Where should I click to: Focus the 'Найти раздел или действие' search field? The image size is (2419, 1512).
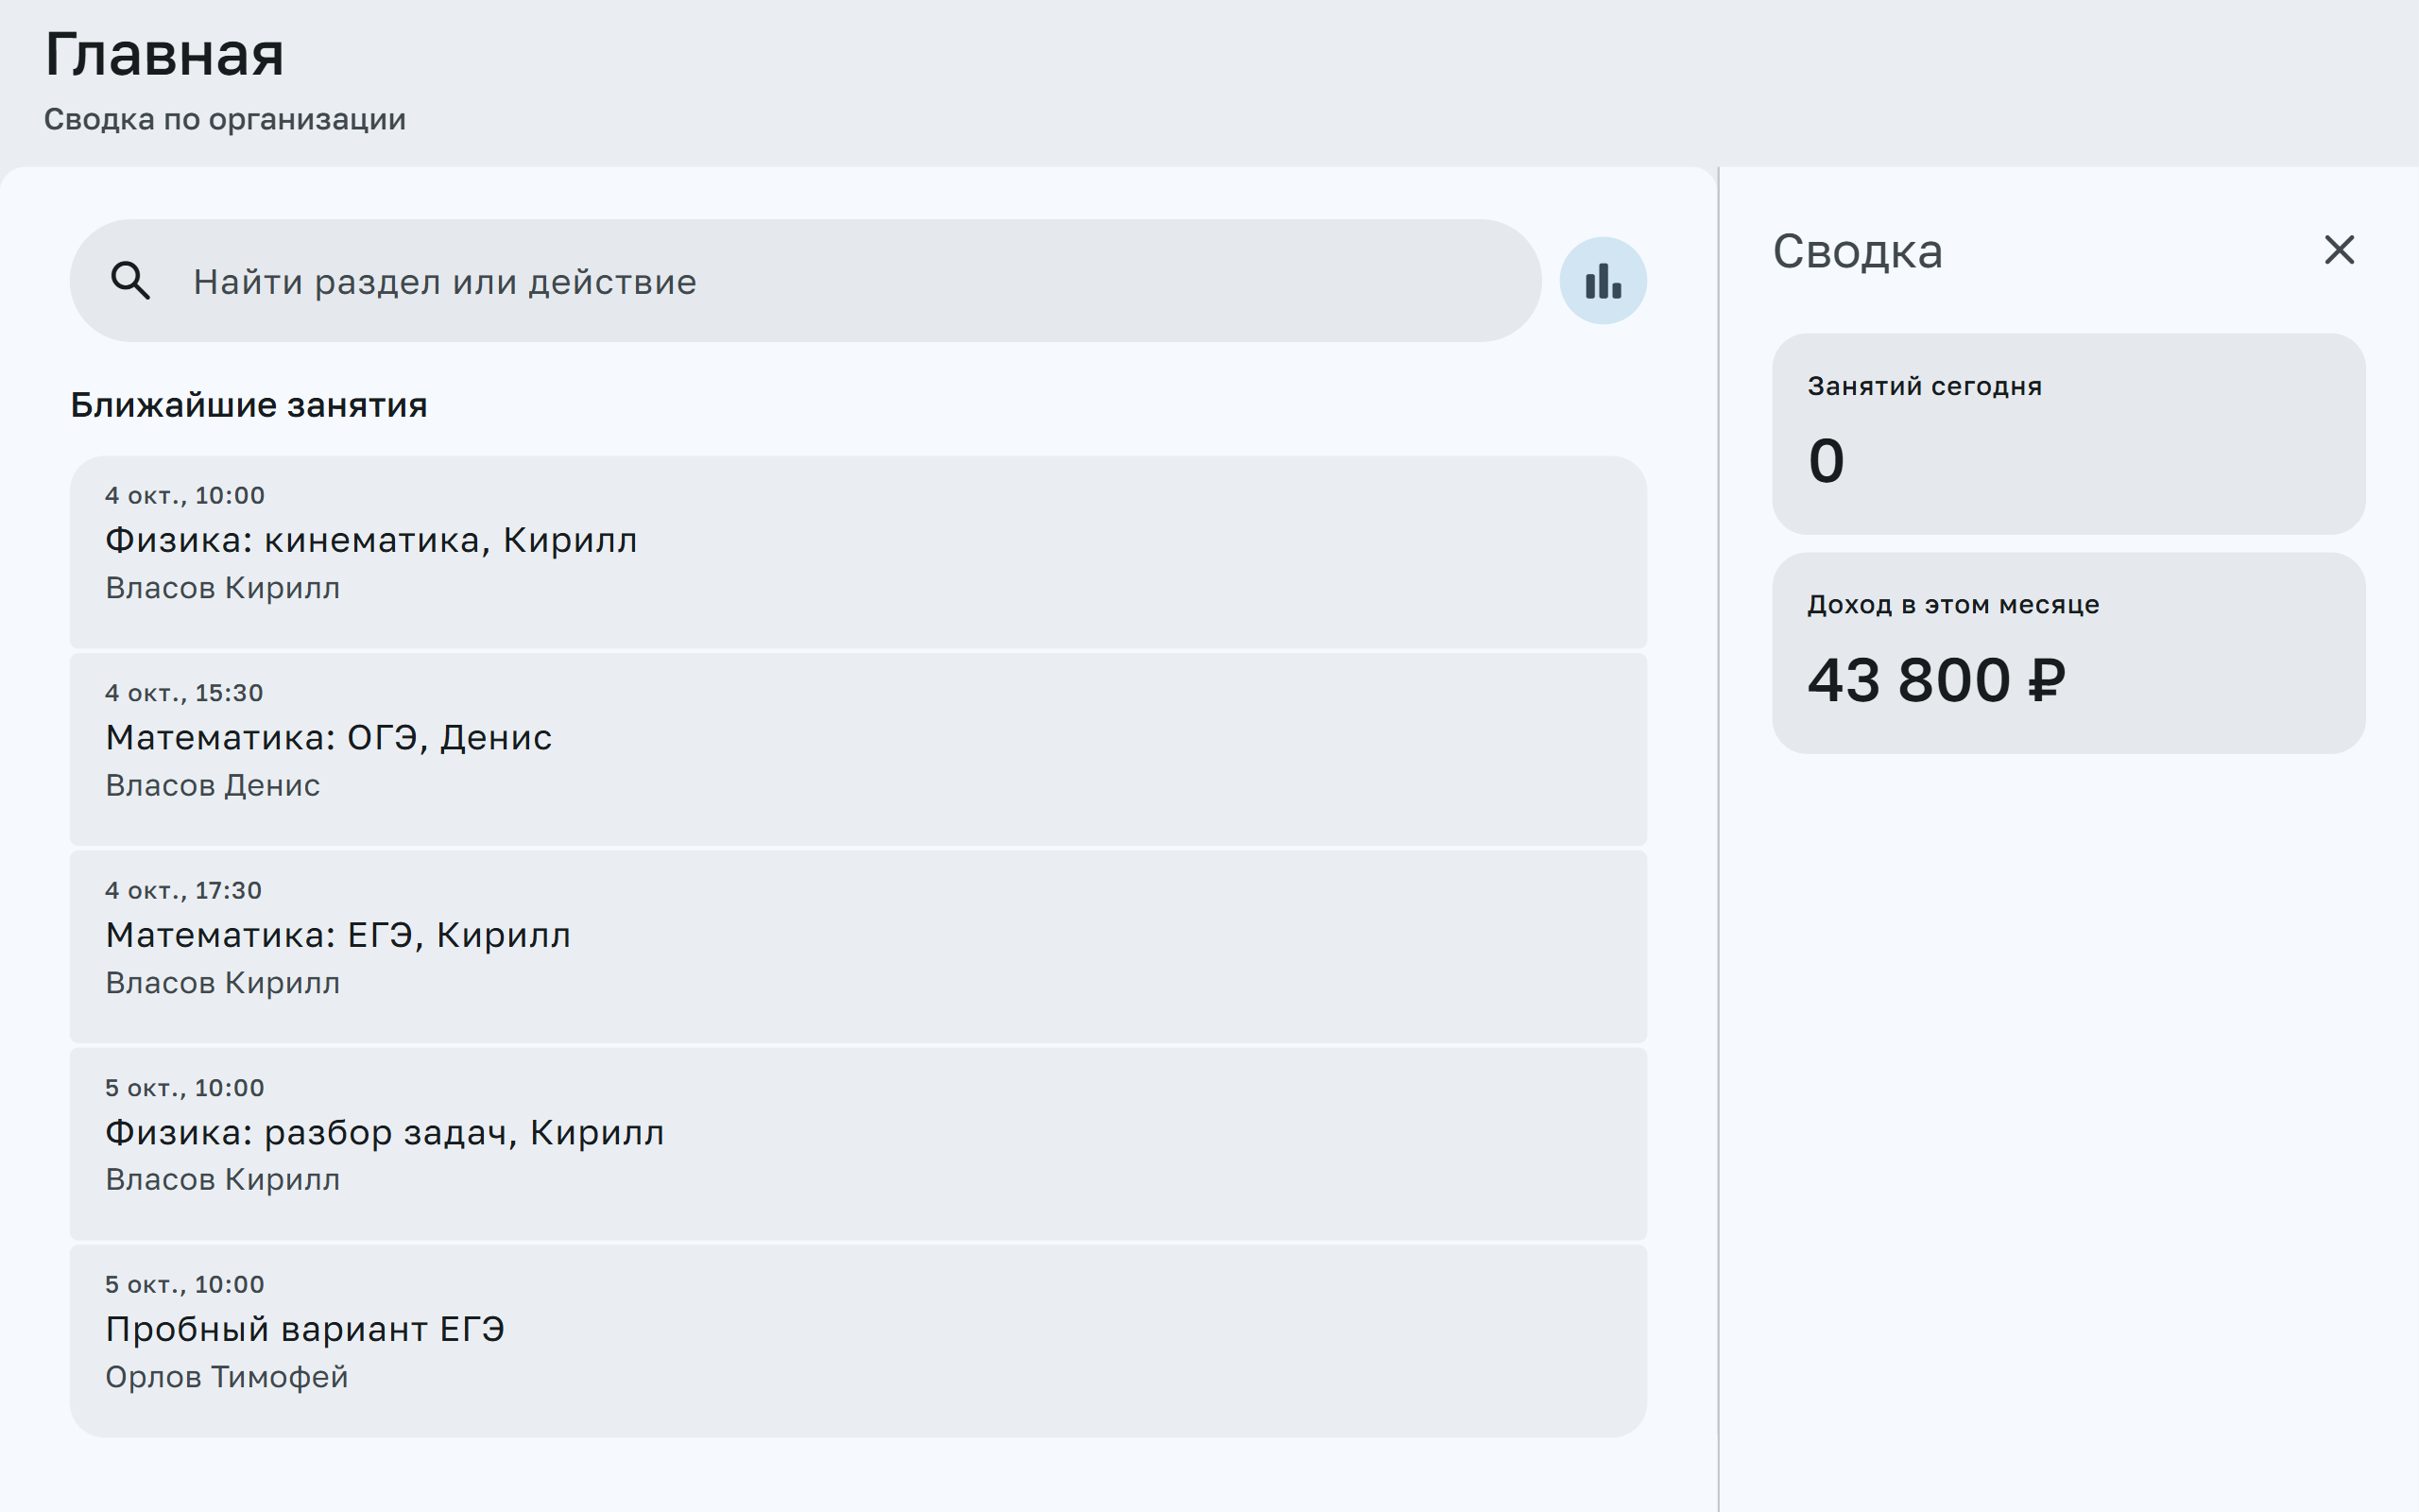[x=805, y=281]
